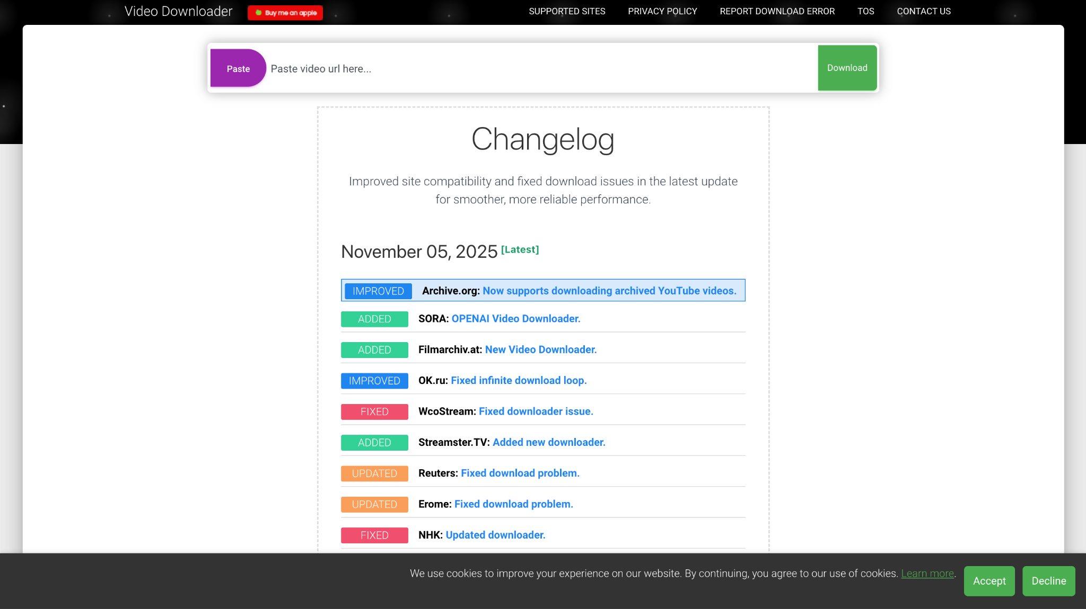The height and width of the screenshot is (609, 1086).
Task: Go to the TOS page
Action: coord(865,11)
